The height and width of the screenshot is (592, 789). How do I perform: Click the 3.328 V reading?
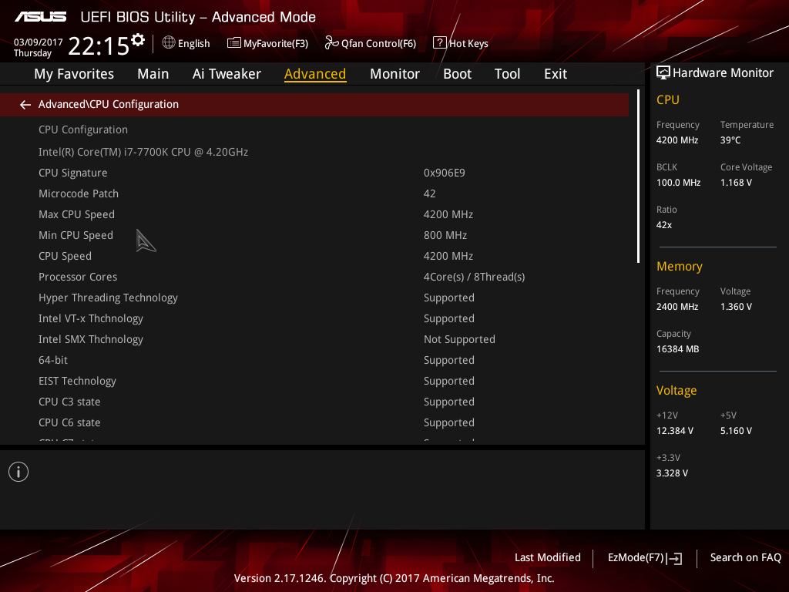[672, 473]
